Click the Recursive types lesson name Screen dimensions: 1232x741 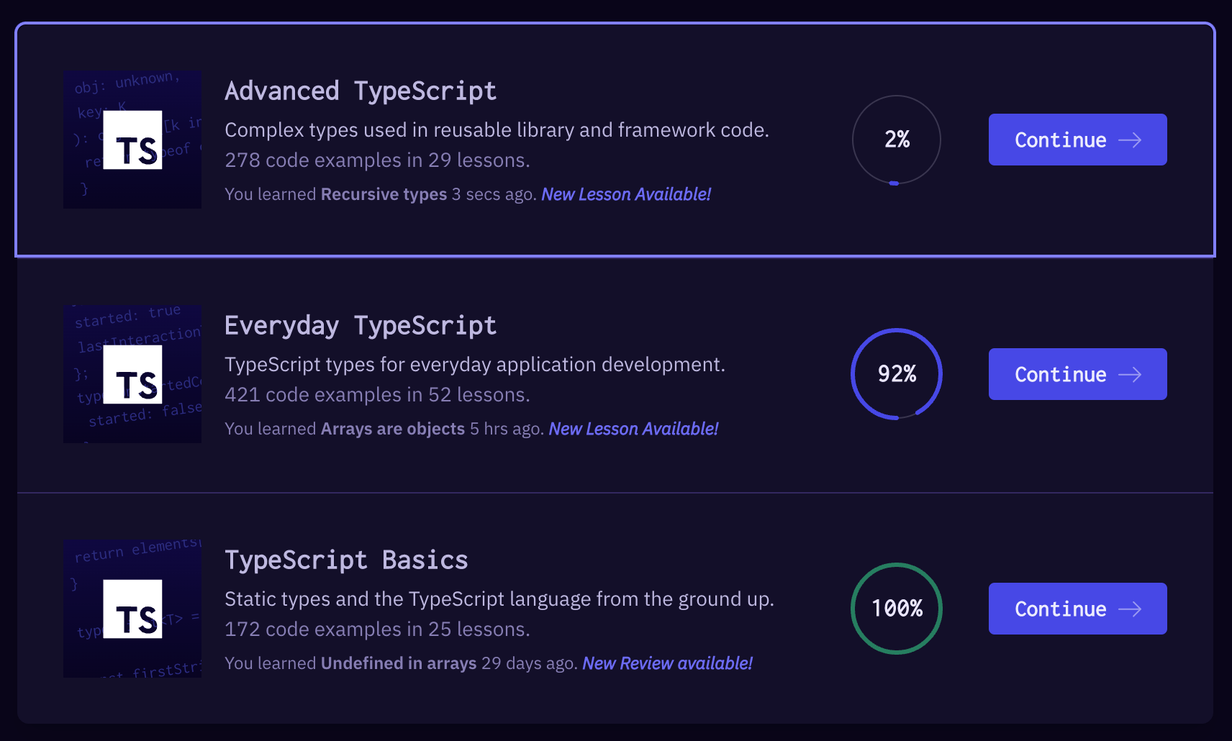pyautogui.click(x=384, y=194)
